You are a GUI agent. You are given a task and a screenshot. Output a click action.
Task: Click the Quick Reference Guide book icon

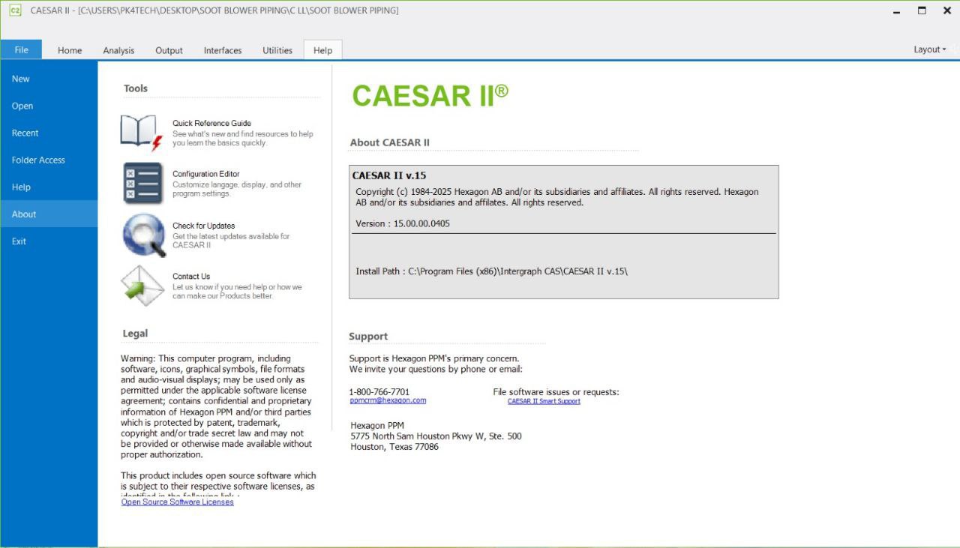click(142, 133)
